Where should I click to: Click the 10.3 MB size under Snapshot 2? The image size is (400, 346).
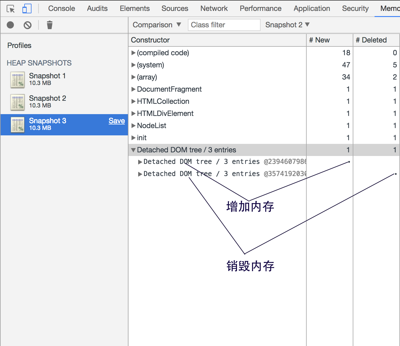pyautogui.click(x=40, y=106)
